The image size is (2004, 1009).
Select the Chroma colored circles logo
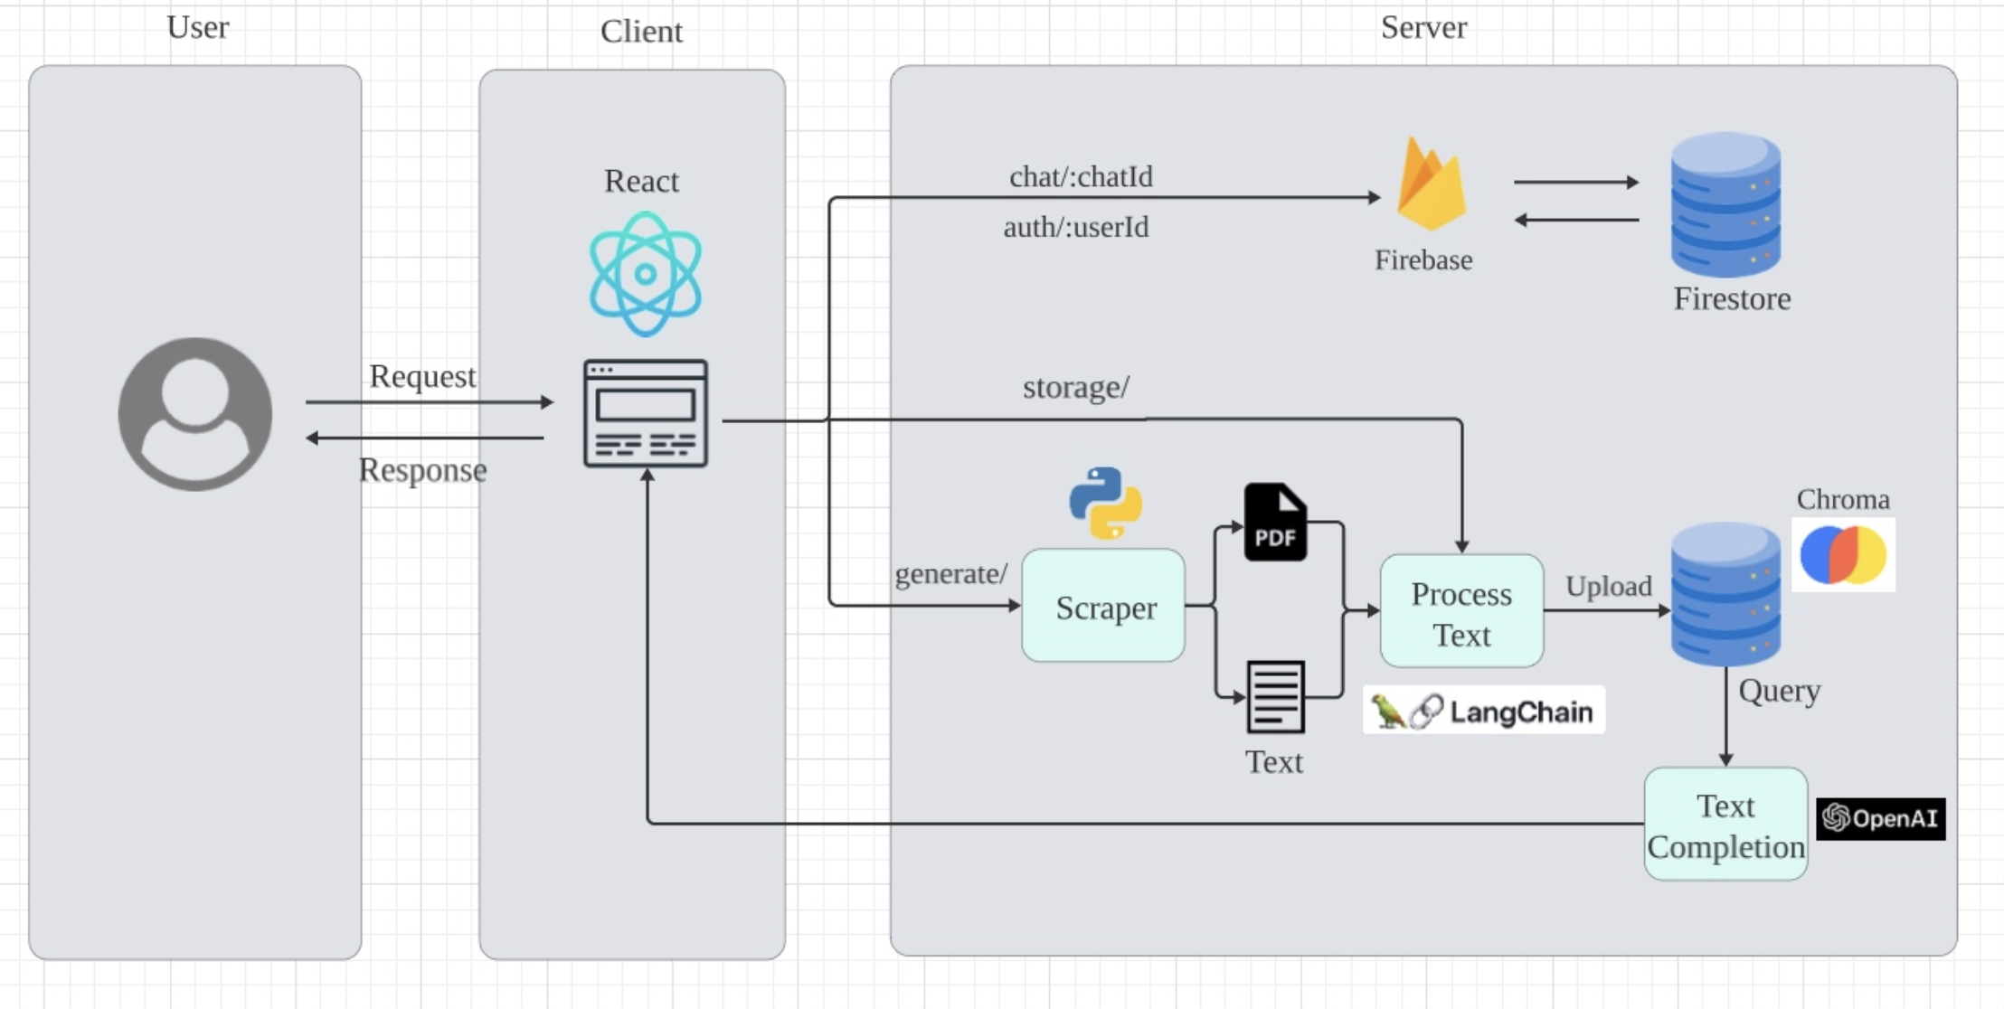(1843, 555)
